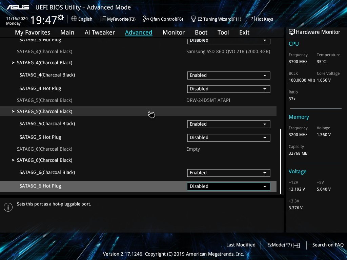Viewport: 347px width, 260px height.
Task: Click the 1.056 V core voltage value
Action: point(324,80)
